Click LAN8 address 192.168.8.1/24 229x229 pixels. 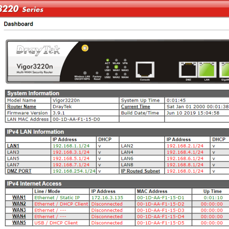pyautogui.click(x=185, y=165)
